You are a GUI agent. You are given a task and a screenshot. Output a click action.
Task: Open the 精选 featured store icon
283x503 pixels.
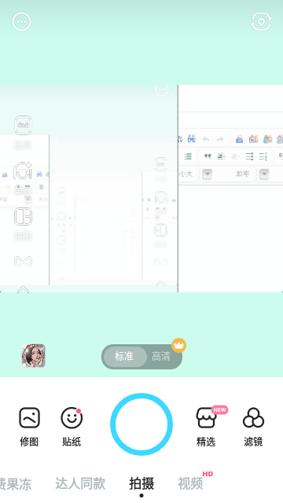[x=206, y=417]
